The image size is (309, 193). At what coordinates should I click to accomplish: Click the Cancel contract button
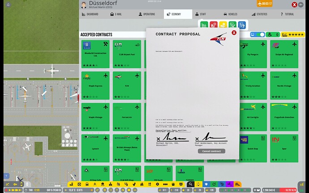211,151
